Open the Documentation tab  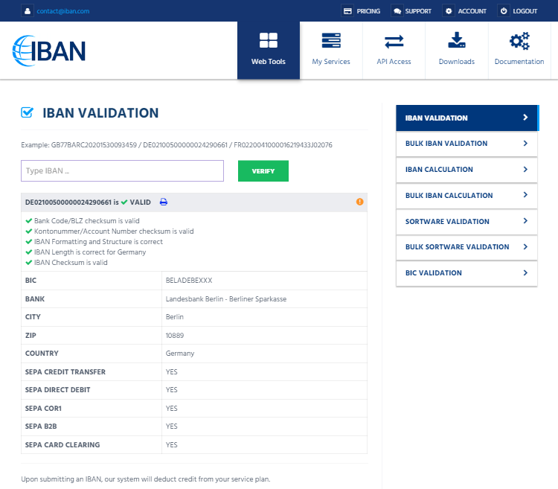(519, 50)
